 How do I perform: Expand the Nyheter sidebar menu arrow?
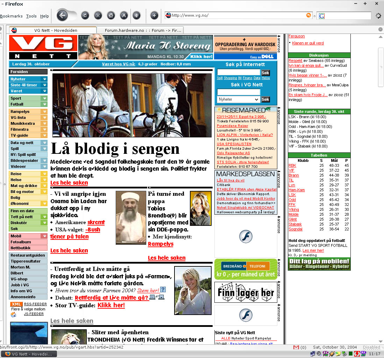(44, 79)
